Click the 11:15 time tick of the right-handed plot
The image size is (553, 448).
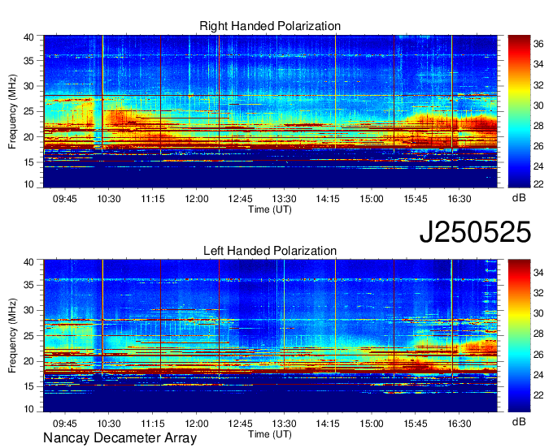pyautogui.click(x=153, y=199)
